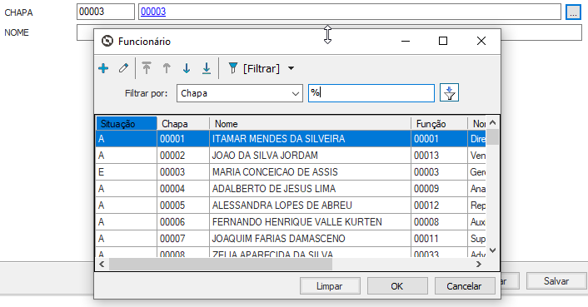Click Chapa cell 00006
The height and width of the screenshot is (307, 588).
(x=183, y=221)
